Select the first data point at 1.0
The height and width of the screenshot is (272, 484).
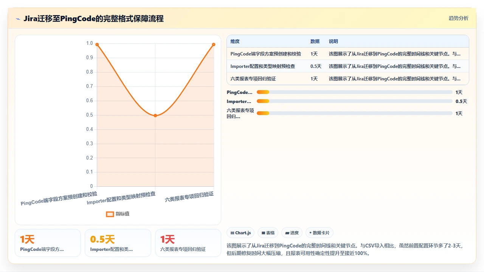click(97, 45)
